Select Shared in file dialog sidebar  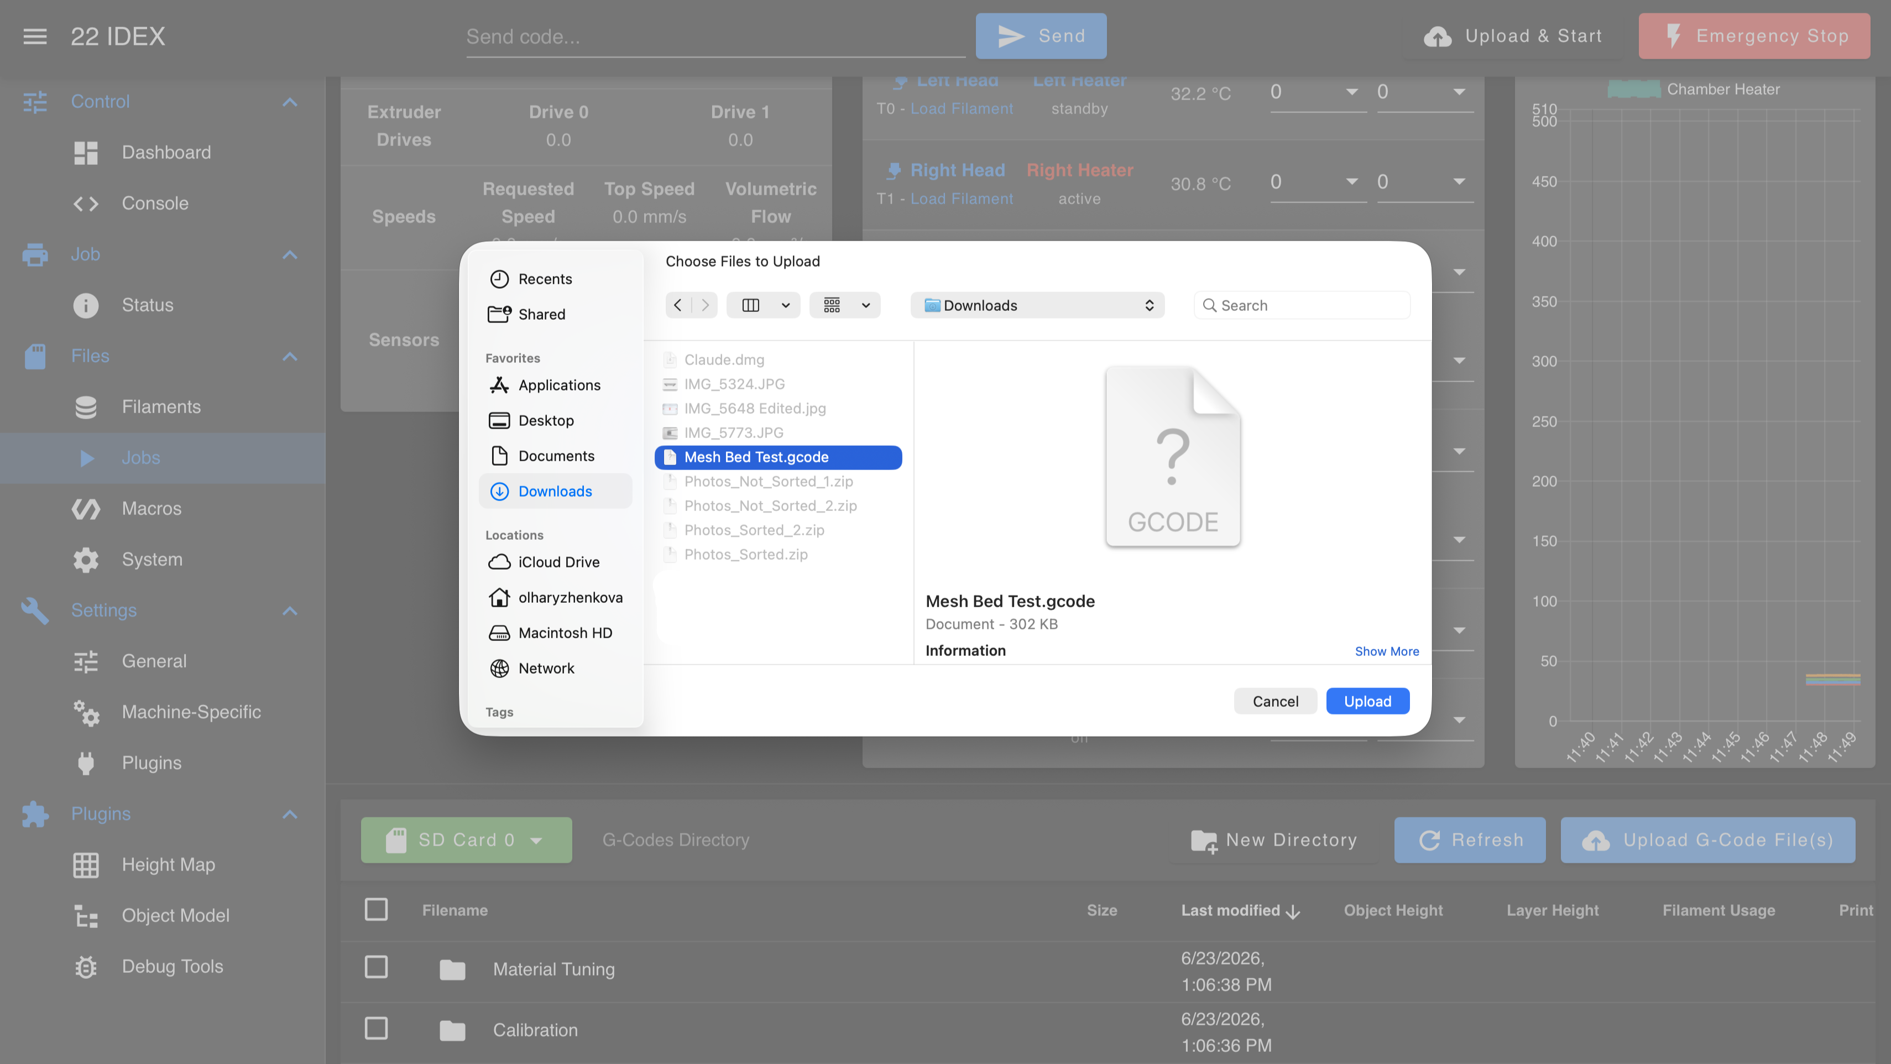pyautogui.click(x=542, y=314)
